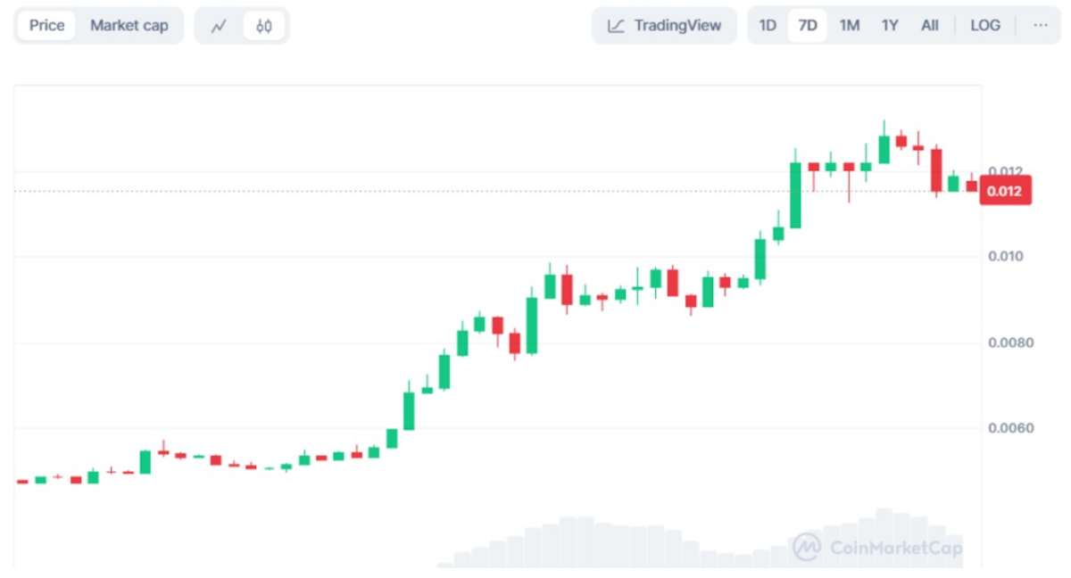1071x578 pixels.
Task: Set the chart range to 1M
Action: (x=849, y=25)
